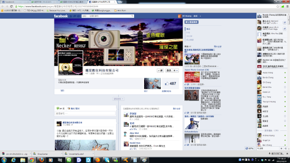Click the facebook logo in header
This screenshot has width=290, height=163.
[61, 16]
